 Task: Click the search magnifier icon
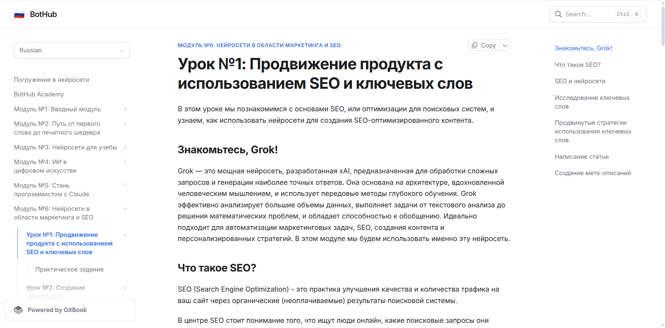coord(558,14)
